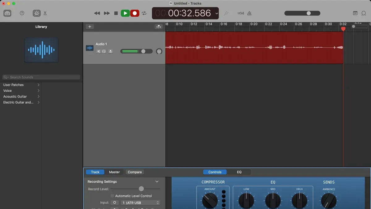
Task: Toggle the Catch Playhead button
Action: point(159,27)
